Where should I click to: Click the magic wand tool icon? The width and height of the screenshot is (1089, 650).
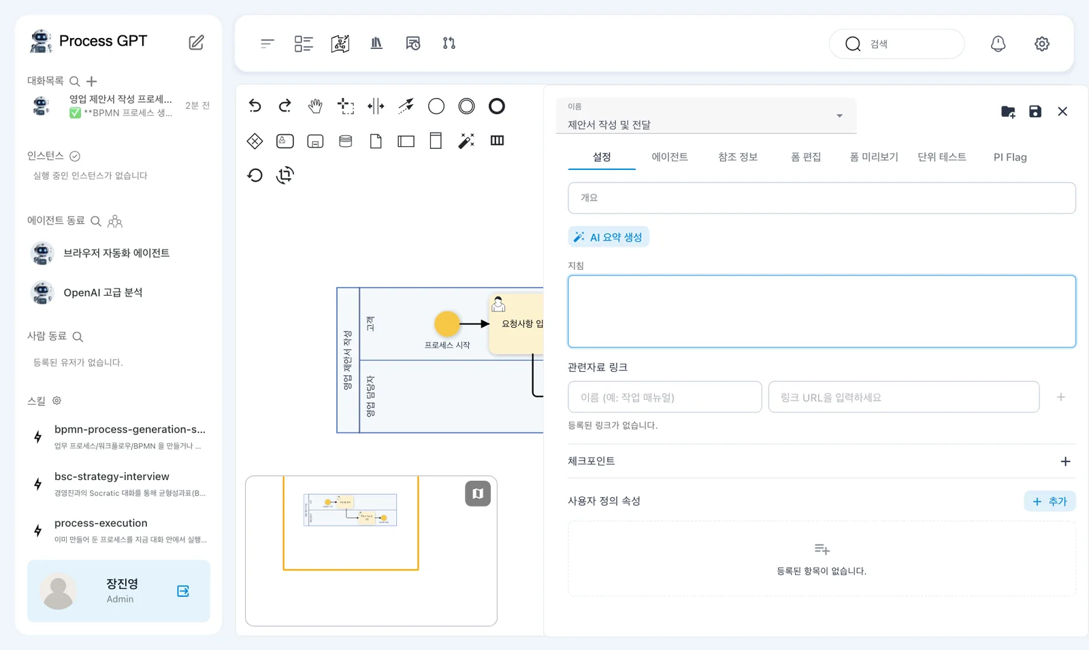click(466, 141)
